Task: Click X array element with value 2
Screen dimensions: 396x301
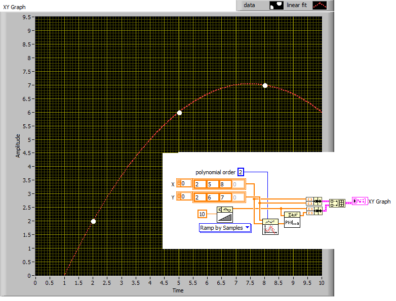Action: pyautogui.click(x=200, y=184)
